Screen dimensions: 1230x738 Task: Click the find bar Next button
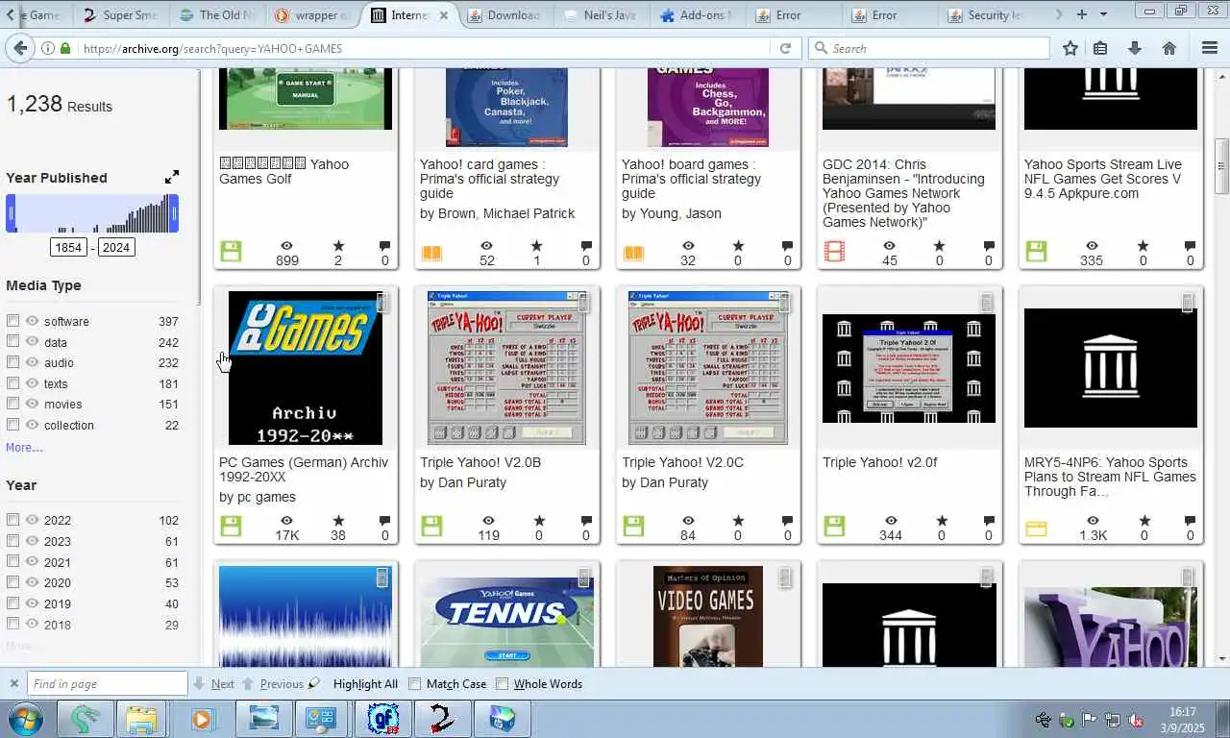[x=214, y=684]
